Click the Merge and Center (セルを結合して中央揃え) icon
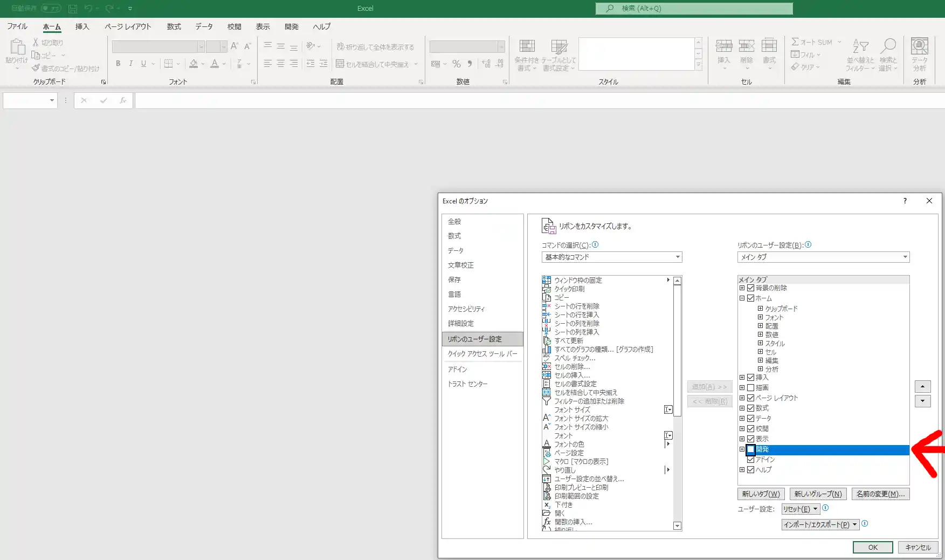 (x=340, y=64)
